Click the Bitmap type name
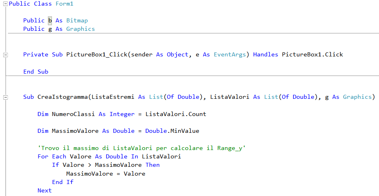Image resolution: width=379 pixels, height=196 pixels. pyautogui.click(x=77, y=20)
